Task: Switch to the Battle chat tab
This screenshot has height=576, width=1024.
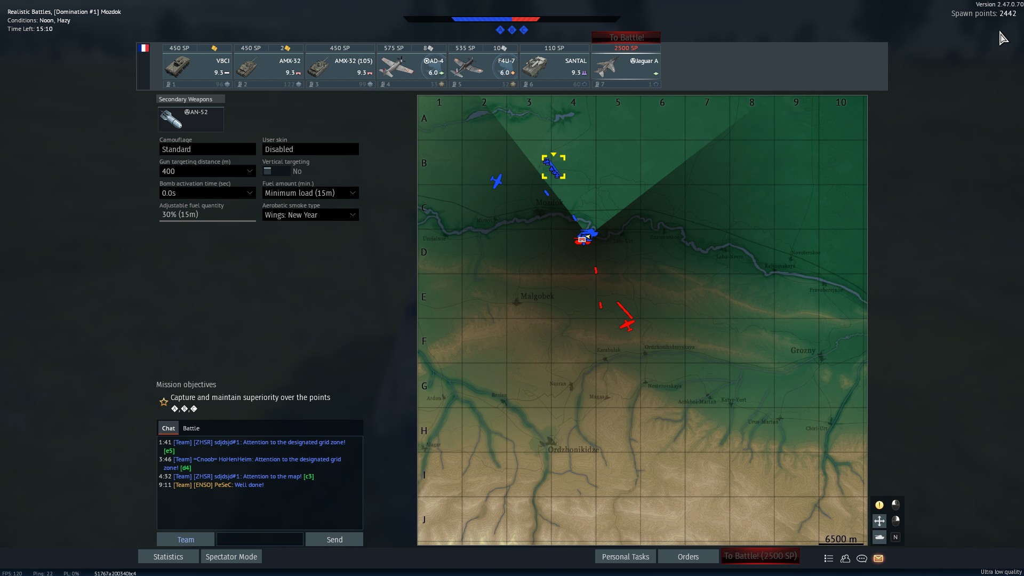Action: pyautogui.click(x=191, y=428)
